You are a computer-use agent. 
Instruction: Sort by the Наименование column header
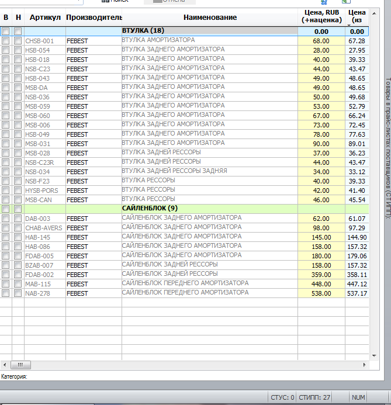click(210, 18)
